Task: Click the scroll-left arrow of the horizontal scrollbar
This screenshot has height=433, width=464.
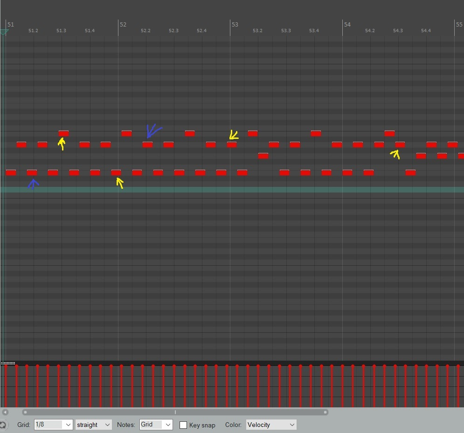Action: pos(5,412)
